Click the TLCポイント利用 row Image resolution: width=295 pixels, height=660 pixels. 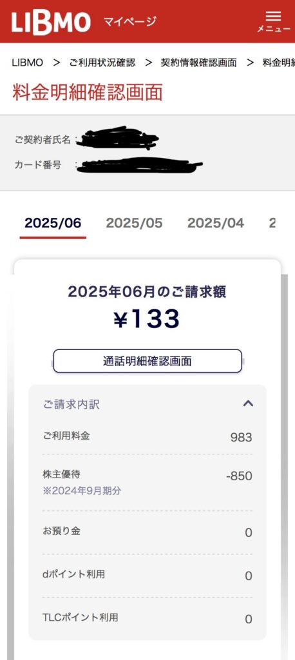tap(147, 618)
